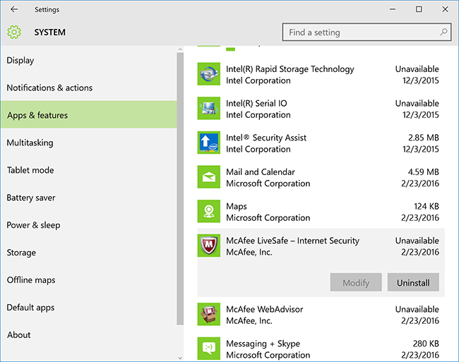459x362 pixels.
Task: Maximize the Settings window
Action: [x=419, y=9]
